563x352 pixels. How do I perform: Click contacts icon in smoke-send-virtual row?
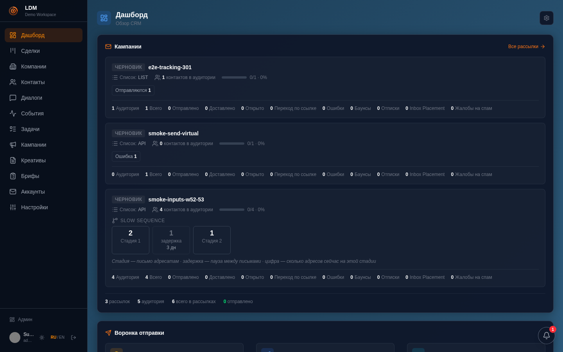tap(155, 144)
